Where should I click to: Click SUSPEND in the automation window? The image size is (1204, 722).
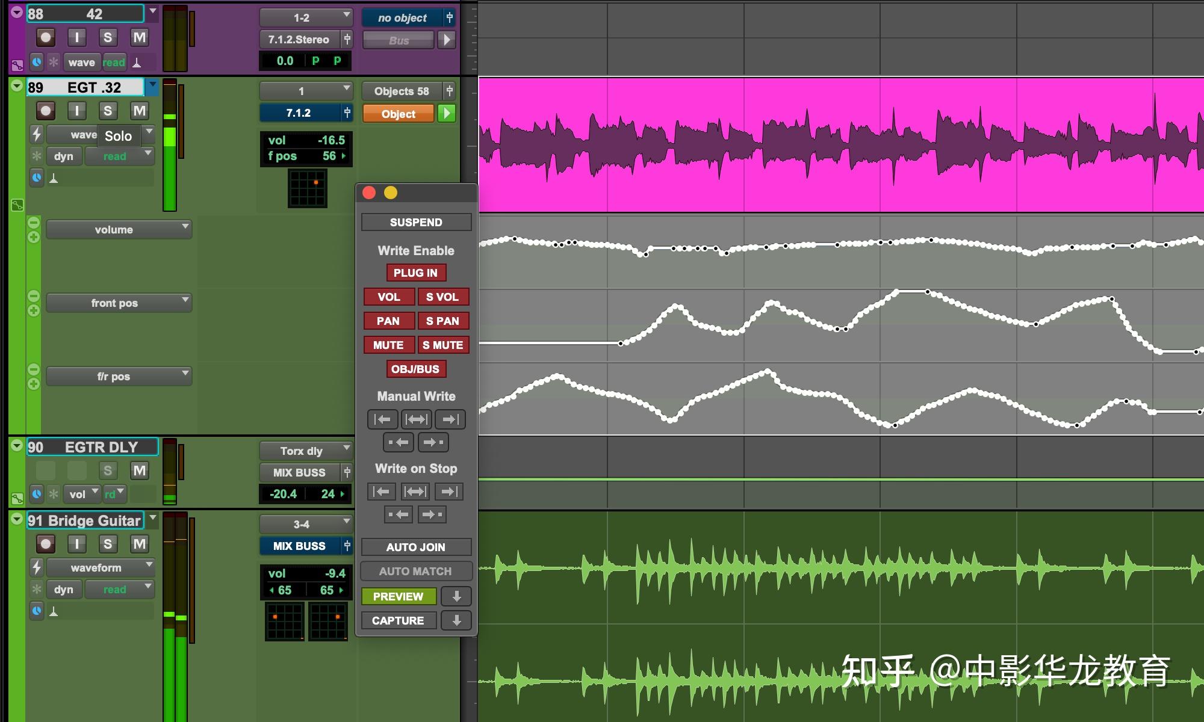coord(415,222)
